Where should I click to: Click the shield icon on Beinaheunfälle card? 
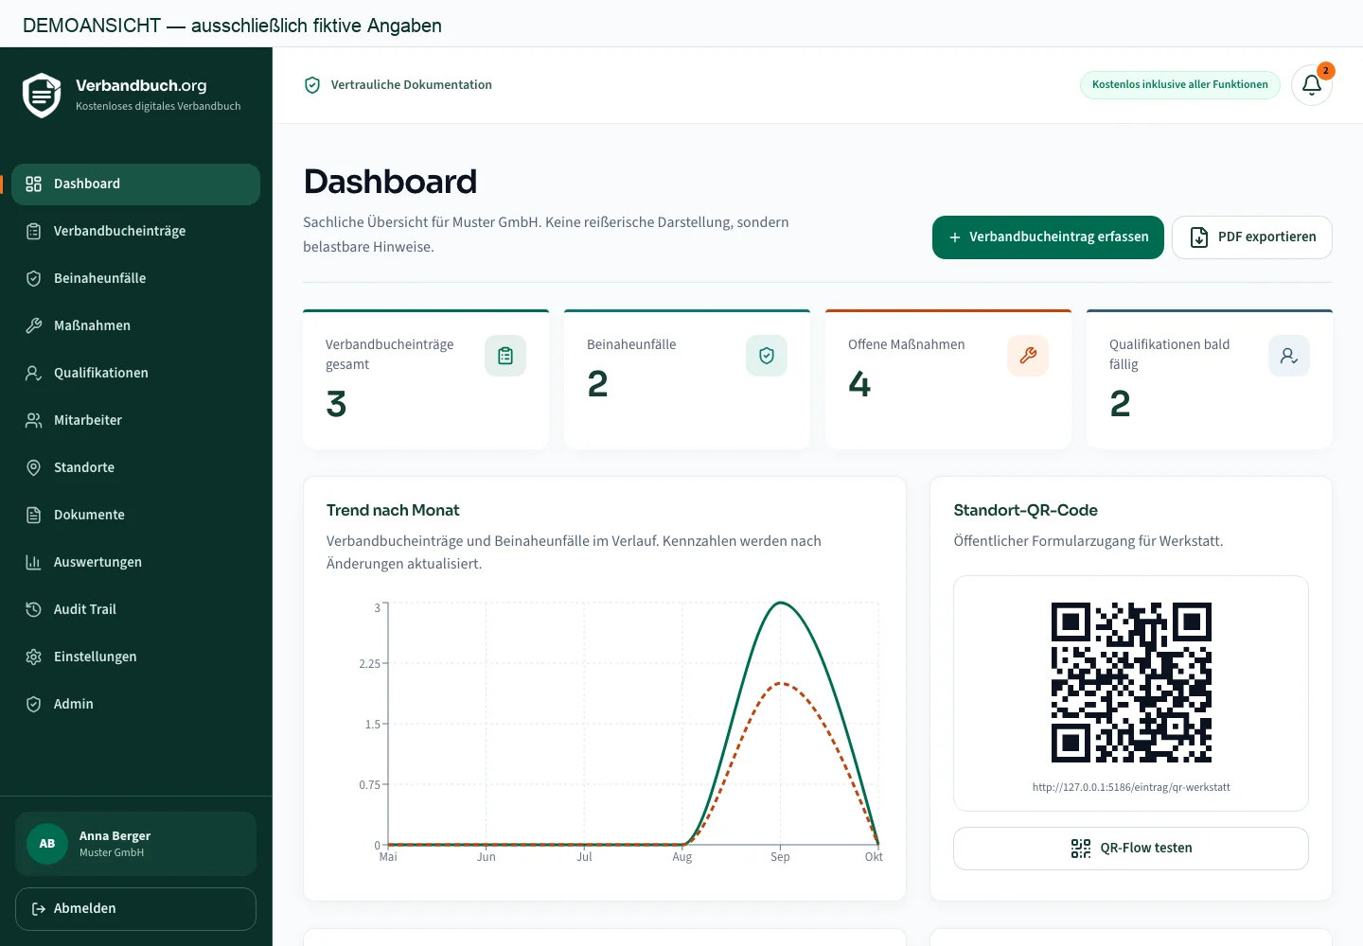coord(767,356)
